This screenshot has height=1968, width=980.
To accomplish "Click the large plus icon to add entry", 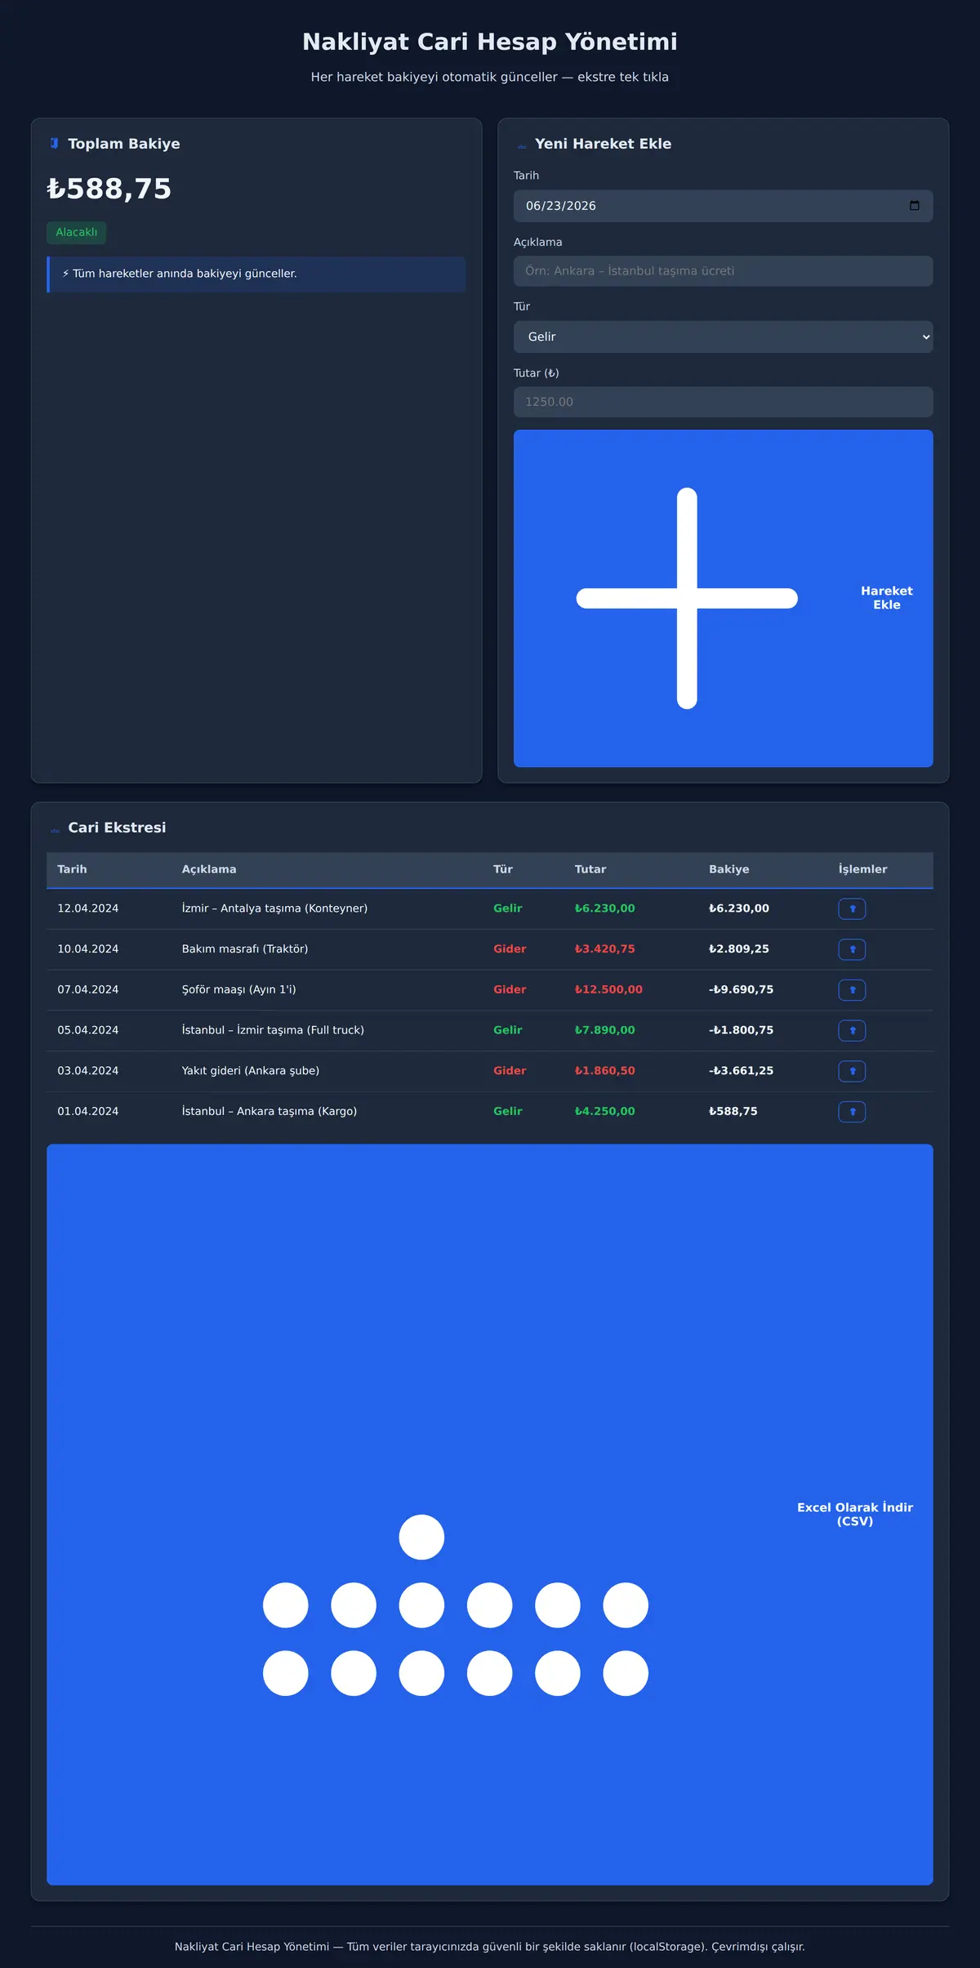I will (687, 598).
